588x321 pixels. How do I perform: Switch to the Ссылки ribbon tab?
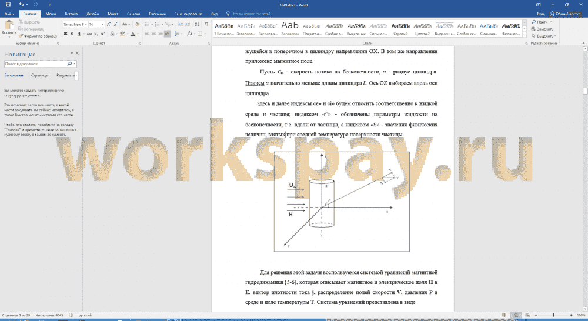point(133,14)
